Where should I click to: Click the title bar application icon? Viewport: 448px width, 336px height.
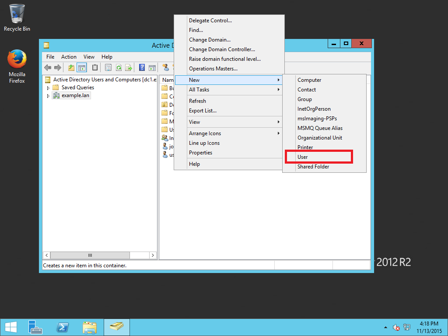(x=46, y=45)
